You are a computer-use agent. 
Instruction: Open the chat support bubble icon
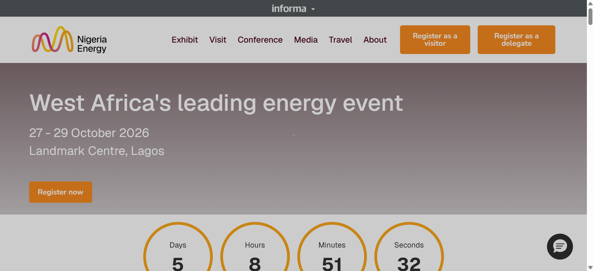pyautogui.click(x=560, y=246)
